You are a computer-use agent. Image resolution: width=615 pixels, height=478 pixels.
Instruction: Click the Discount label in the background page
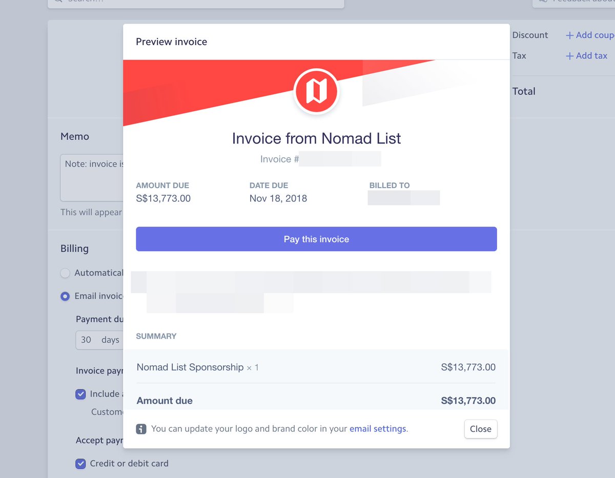(530, 35)
